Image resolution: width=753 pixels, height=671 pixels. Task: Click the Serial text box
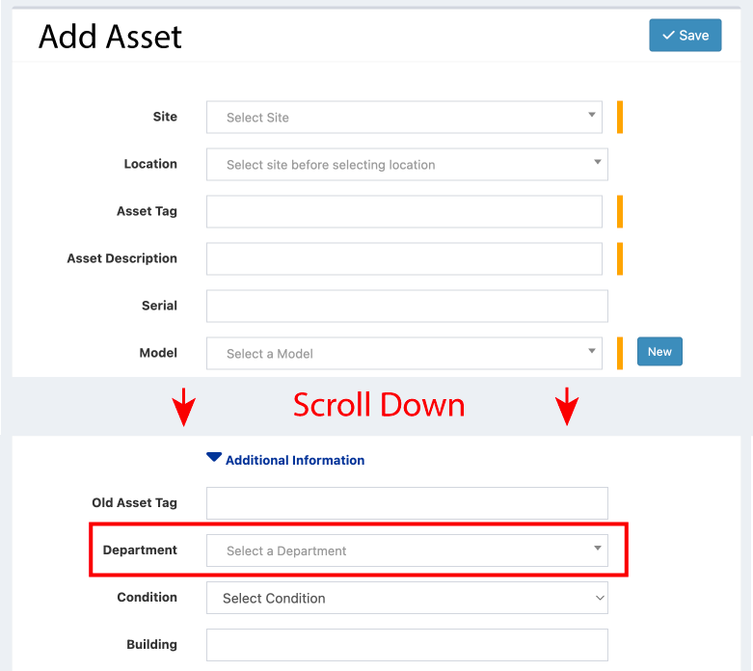tap(406, 307)
